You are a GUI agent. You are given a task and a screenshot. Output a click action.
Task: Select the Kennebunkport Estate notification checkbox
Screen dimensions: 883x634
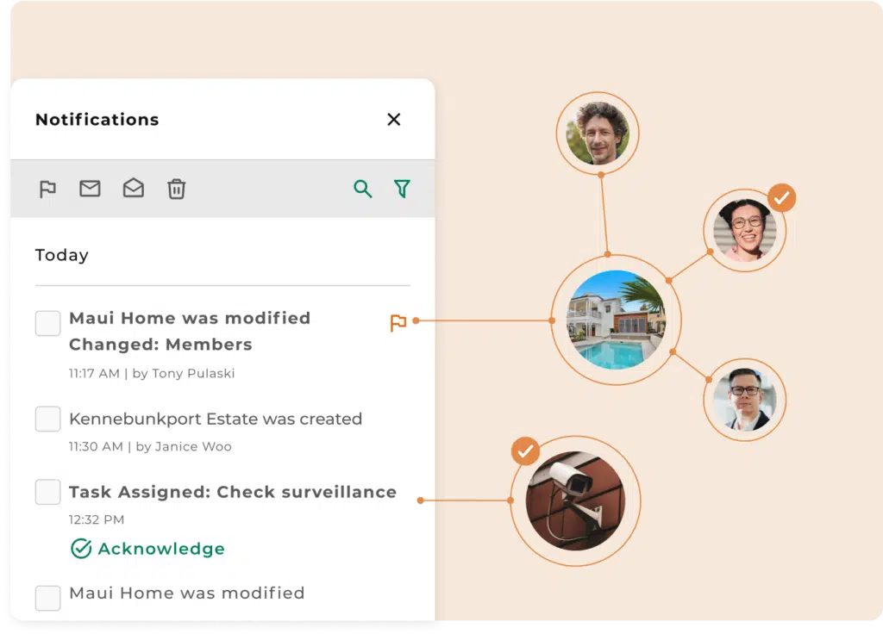[47, 420]
